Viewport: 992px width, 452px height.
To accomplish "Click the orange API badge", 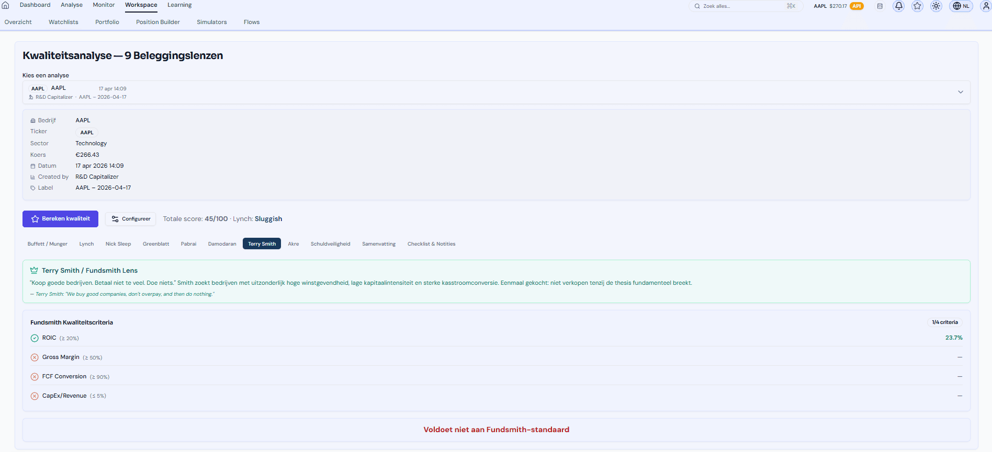I will pyautogui.click(x=857, y=6).
